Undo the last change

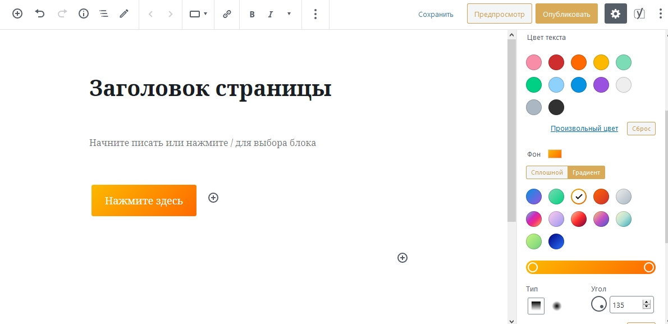point(39,13)
